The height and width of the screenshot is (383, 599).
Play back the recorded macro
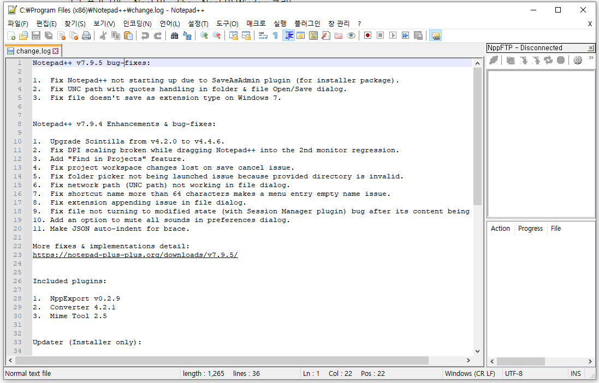393,36
